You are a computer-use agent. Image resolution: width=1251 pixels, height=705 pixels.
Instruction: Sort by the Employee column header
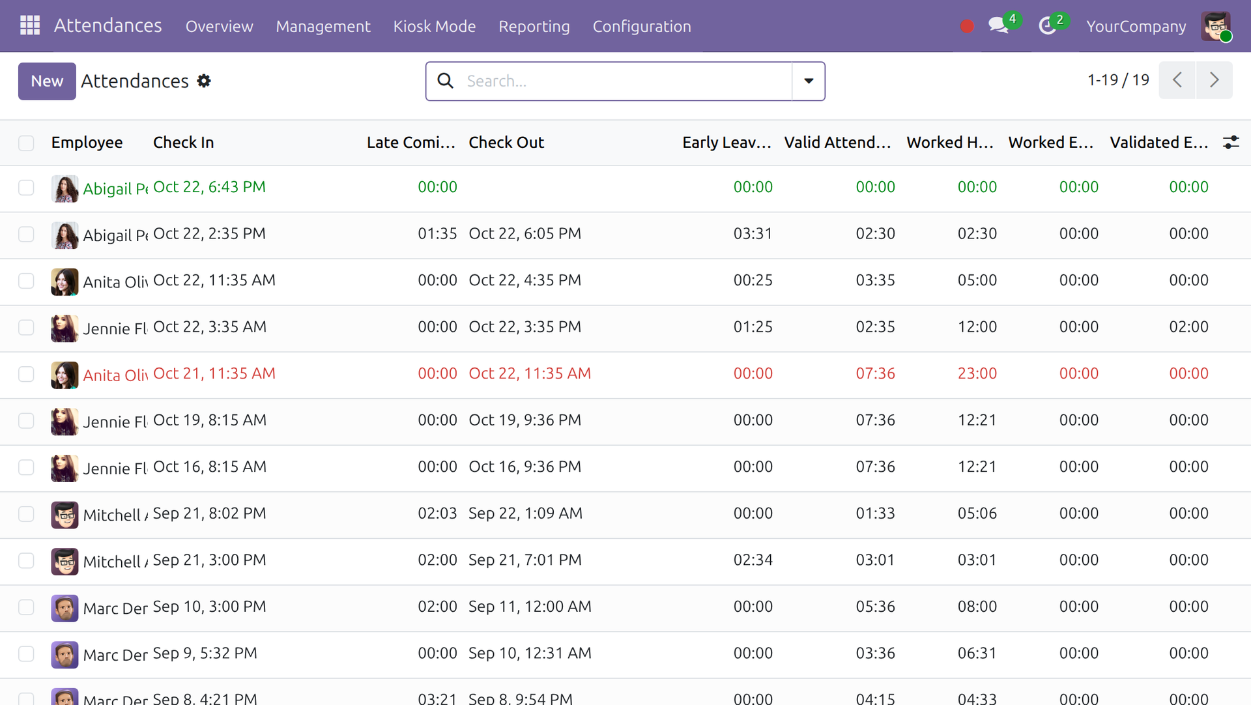87,143
